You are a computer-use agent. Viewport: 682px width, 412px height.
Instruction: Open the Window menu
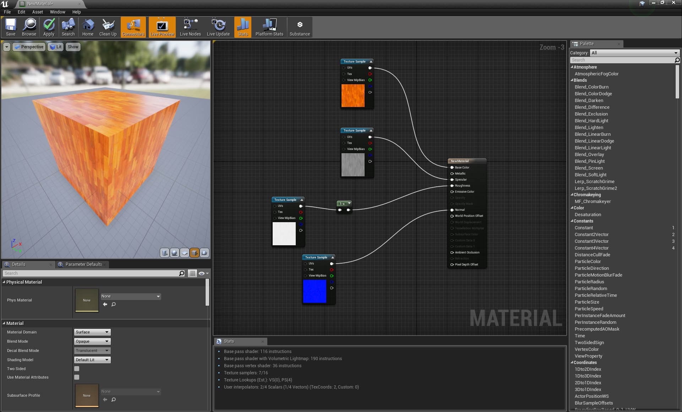click(58, 12)
